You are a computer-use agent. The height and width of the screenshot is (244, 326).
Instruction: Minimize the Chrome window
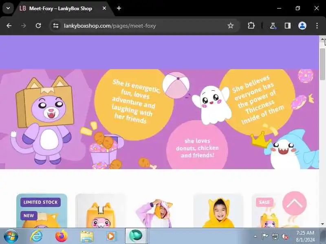(x=279, y=8)
